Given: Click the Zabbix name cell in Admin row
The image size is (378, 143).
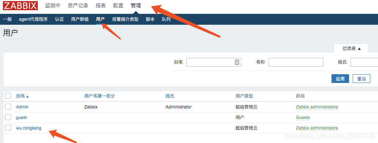Looking at the screenshot, I should 91,107.
